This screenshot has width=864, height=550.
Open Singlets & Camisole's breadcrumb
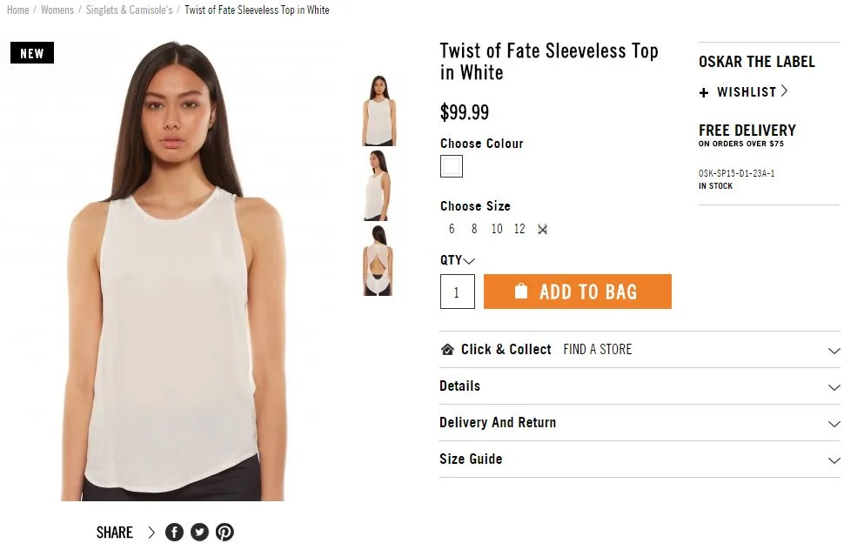coord(129,10)
